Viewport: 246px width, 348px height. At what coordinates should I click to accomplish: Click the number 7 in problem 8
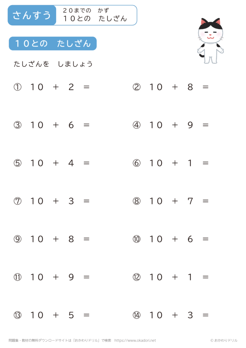coord(190,201)
